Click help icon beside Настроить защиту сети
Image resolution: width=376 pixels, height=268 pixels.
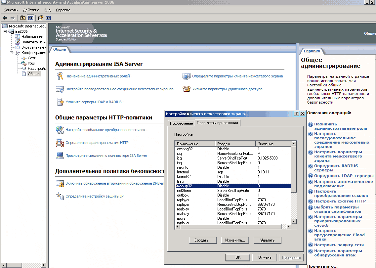click(x=311, y=245)
